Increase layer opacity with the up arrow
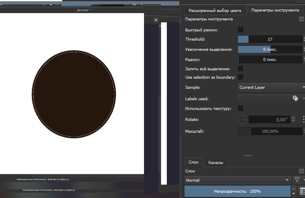 [x=293, y=189]
